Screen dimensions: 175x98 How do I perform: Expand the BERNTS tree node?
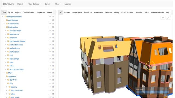(x=5, y=80)
